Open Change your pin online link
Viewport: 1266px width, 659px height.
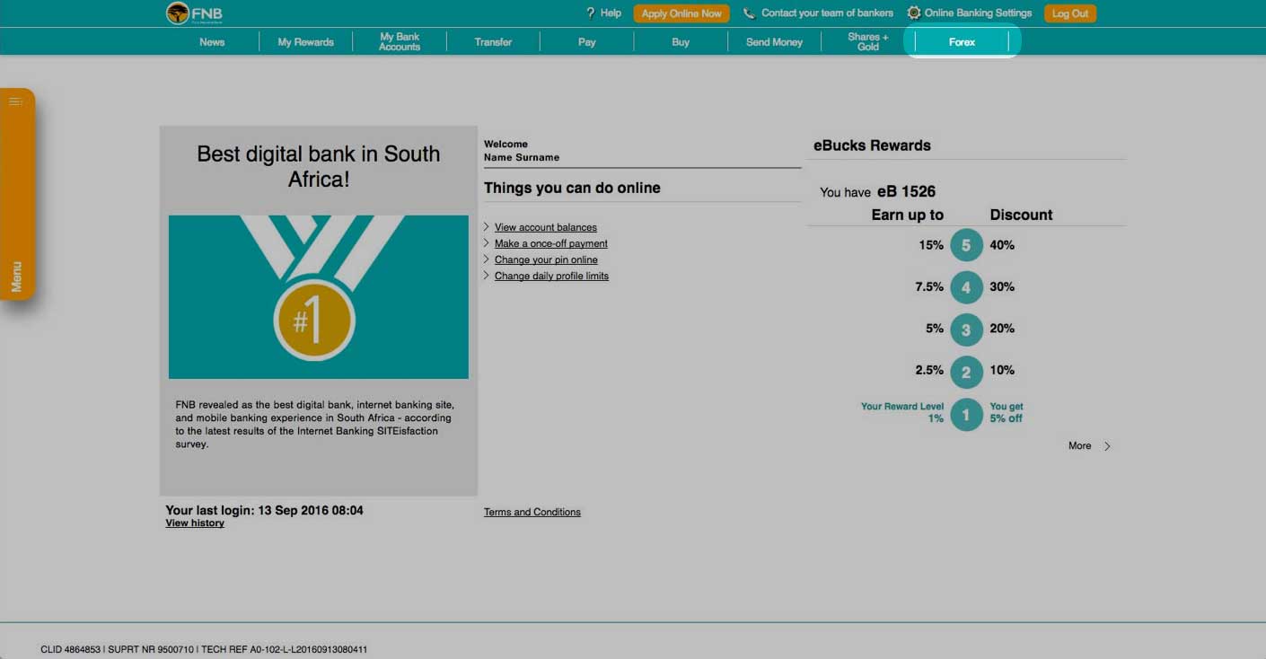[x=546, y=259]
